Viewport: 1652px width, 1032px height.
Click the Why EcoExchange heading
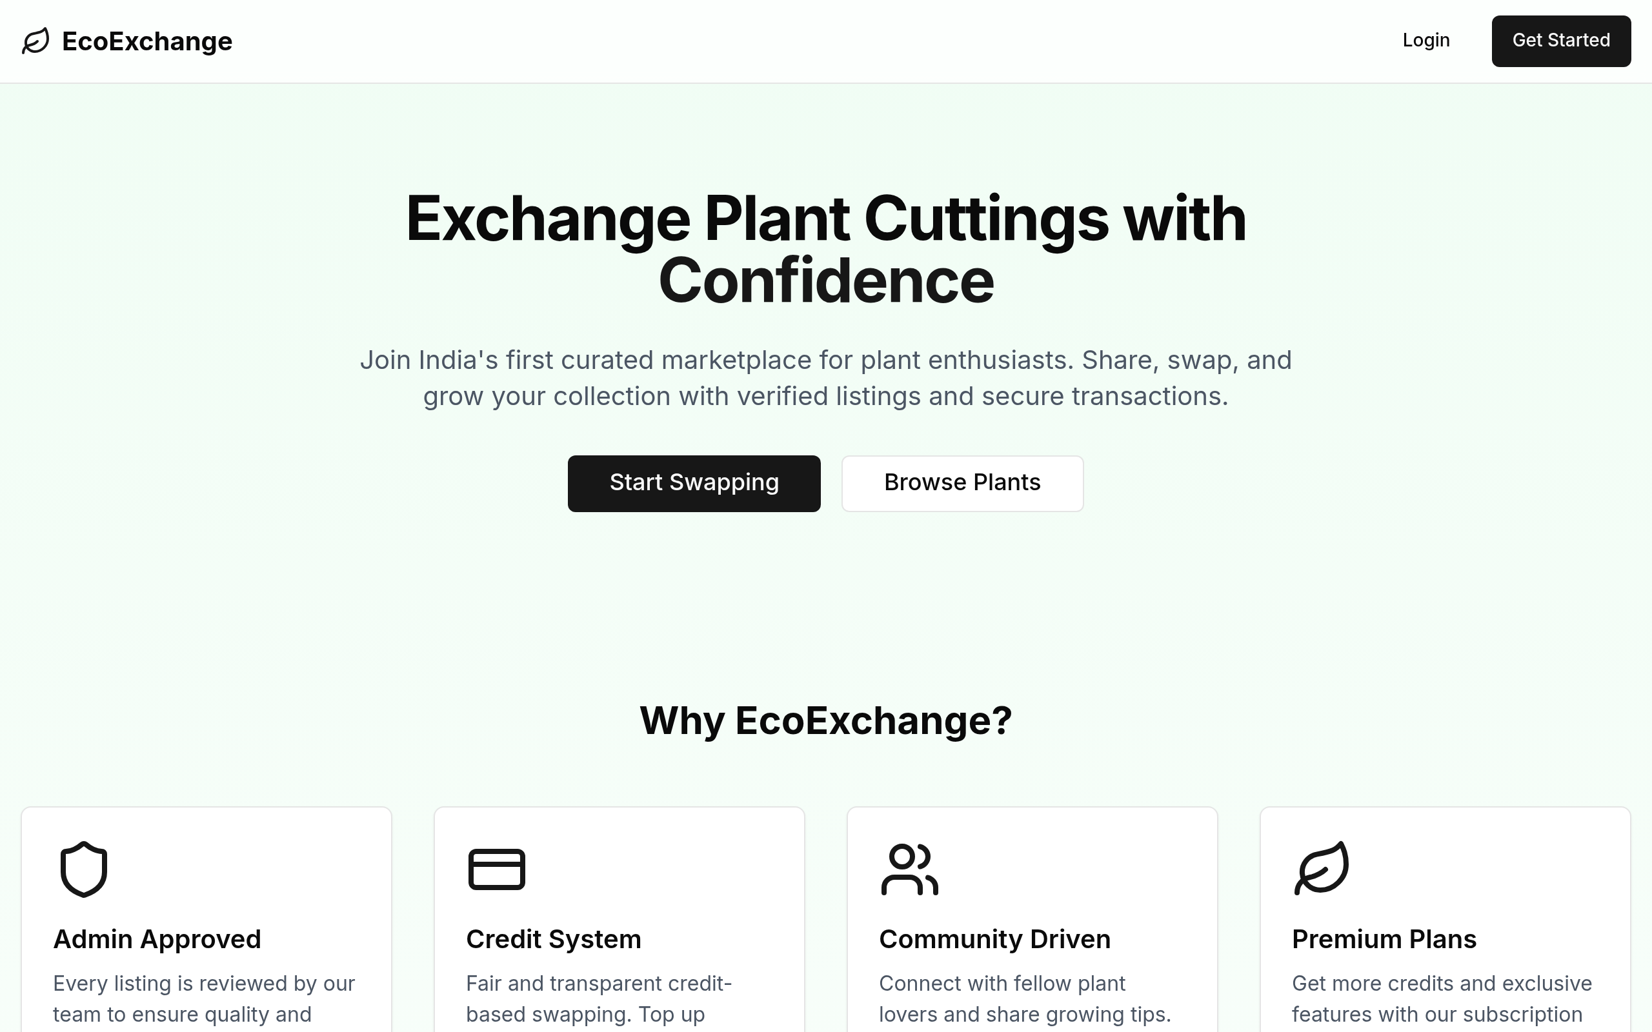tap(825, 720)
